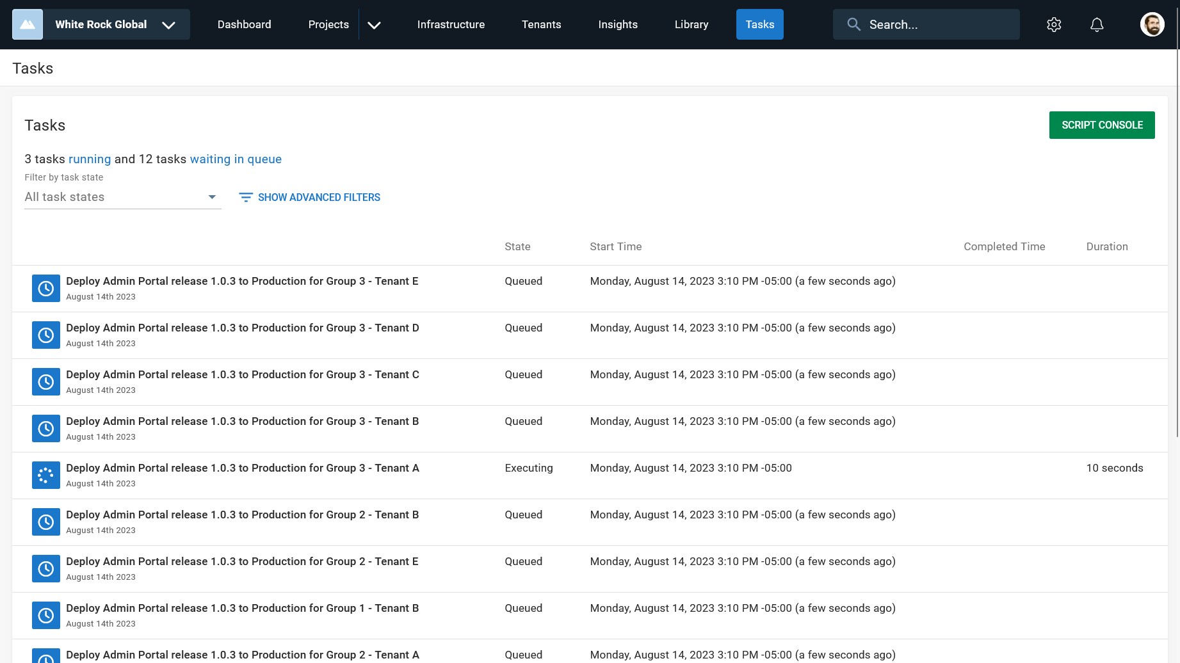Click the queued clock icon for Group 2 Tenant B

coord(46,522)
